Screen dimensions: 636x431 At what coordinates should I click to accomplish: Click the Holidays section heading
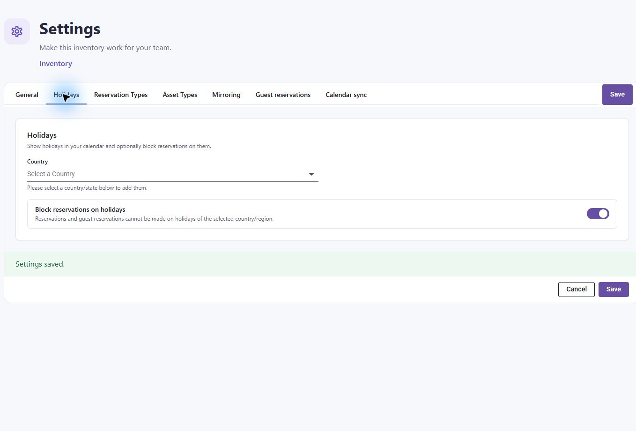[x=42, y=135]
